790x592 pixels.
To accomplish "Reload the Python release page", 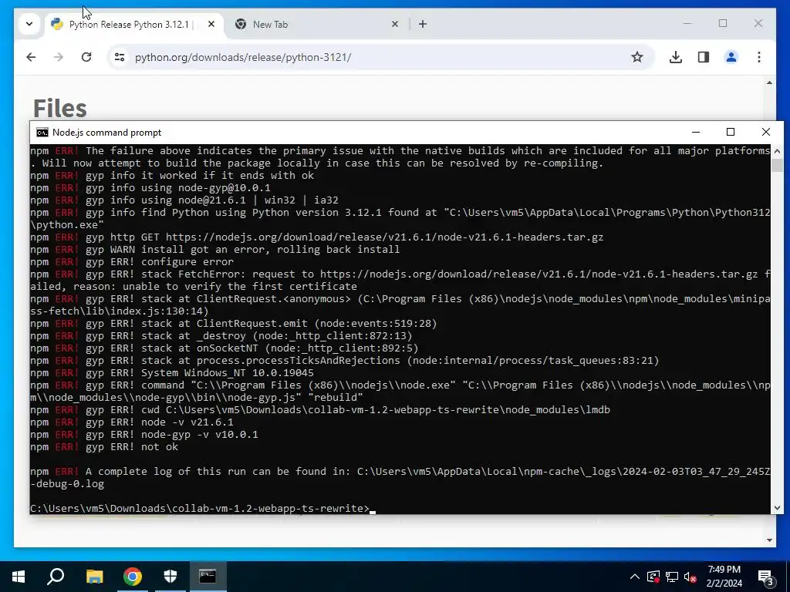I will coord(86,57).
